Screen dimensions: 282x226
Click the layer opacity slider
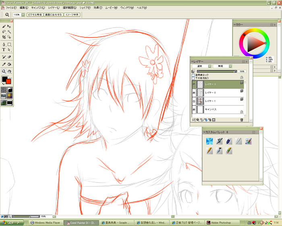(x=217, y=71)
